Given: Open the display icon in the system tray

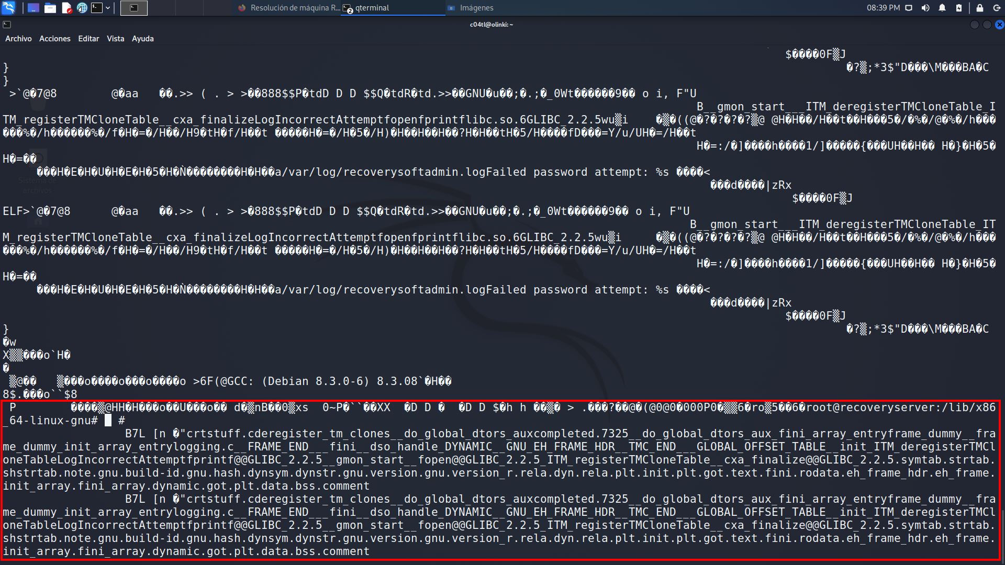Looking at the screenshot, I should tap(908, 7).
